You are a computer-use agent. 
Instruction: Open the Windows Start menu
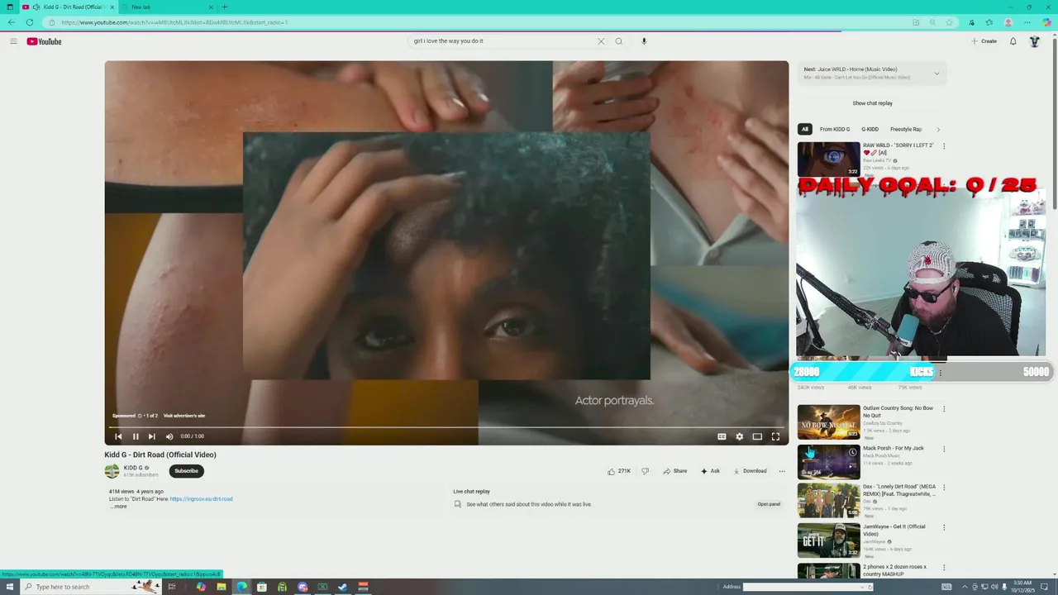click(x=9, y=587)
